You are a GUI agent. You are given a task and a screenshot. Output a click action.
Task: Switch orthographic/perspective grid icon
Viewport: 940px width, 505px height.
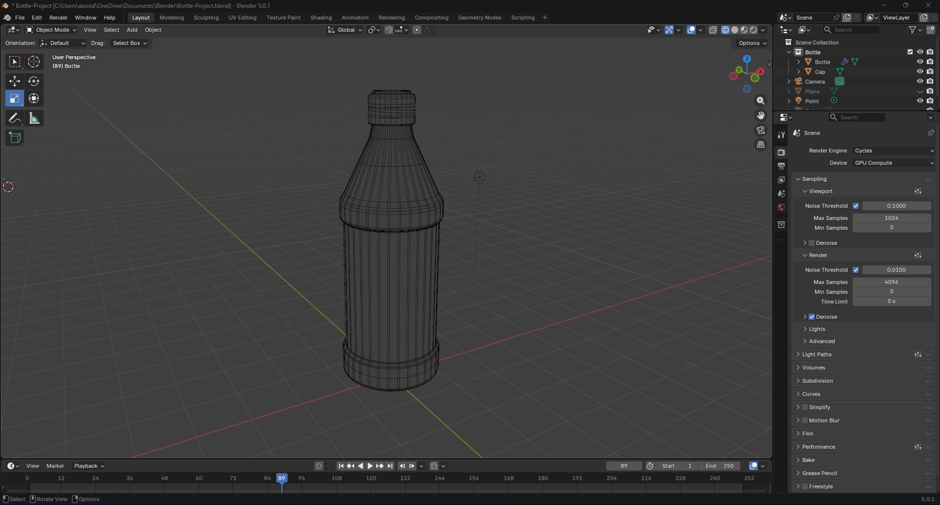pyautogui.click(x=761, y=145)
